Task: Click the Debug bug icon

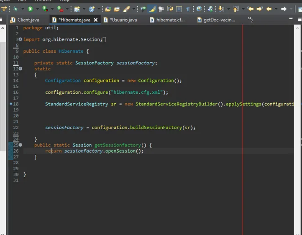Action: (16, 9)
